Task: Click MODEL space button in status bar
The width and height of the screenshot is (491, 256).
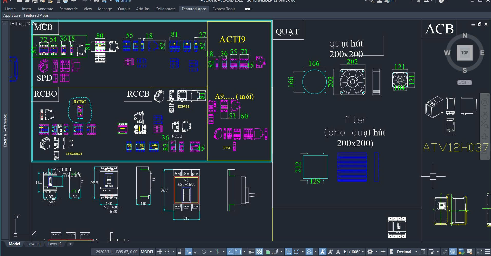Action: [147, 252]
